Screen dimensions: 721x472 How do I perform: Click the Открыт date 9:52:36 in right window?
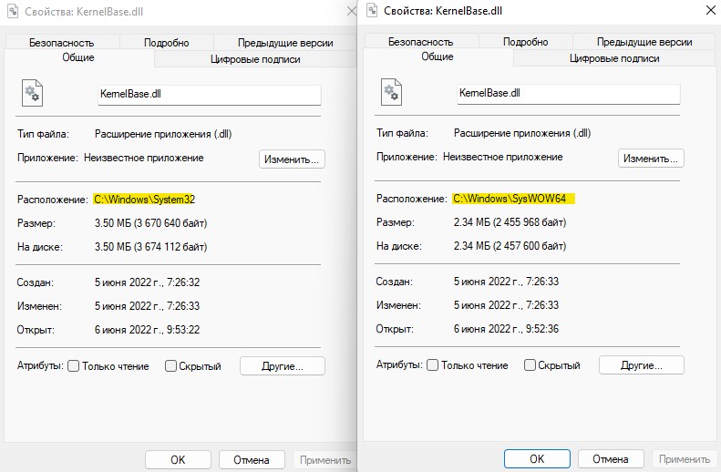pyautogui.click(x=506, y=329)
